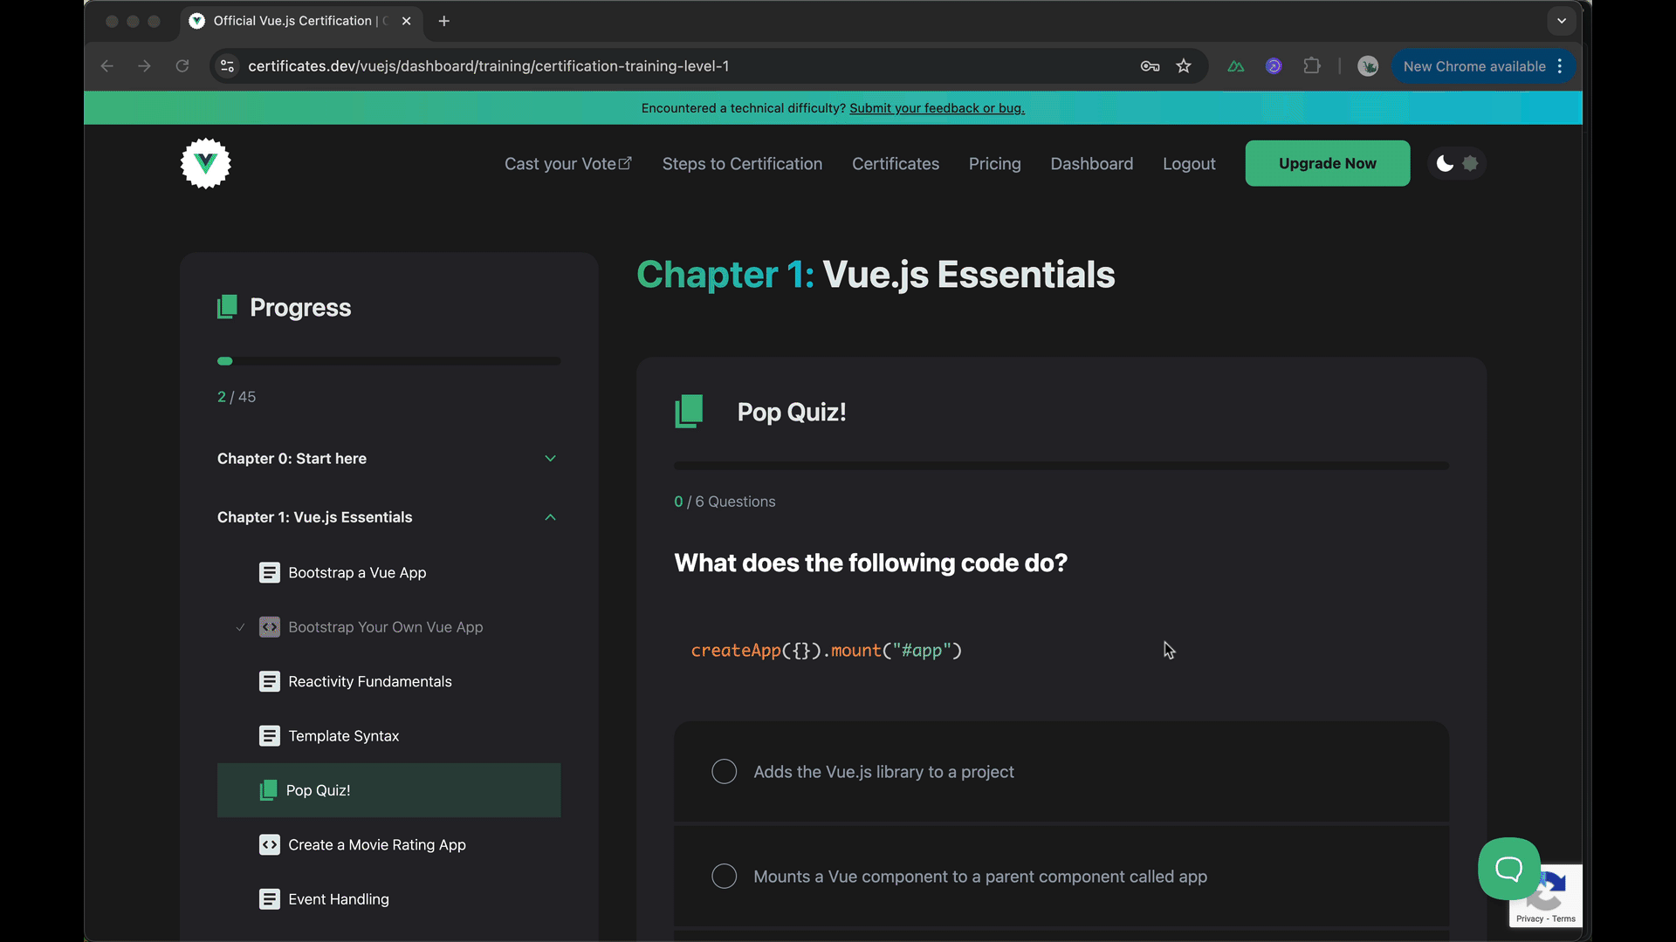View site information icon
This screenshot has height=942, width=1676.
(227, 66)
